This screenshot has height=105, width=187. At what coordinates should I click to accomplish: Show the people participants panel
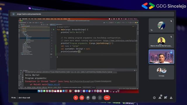point(160,98)
